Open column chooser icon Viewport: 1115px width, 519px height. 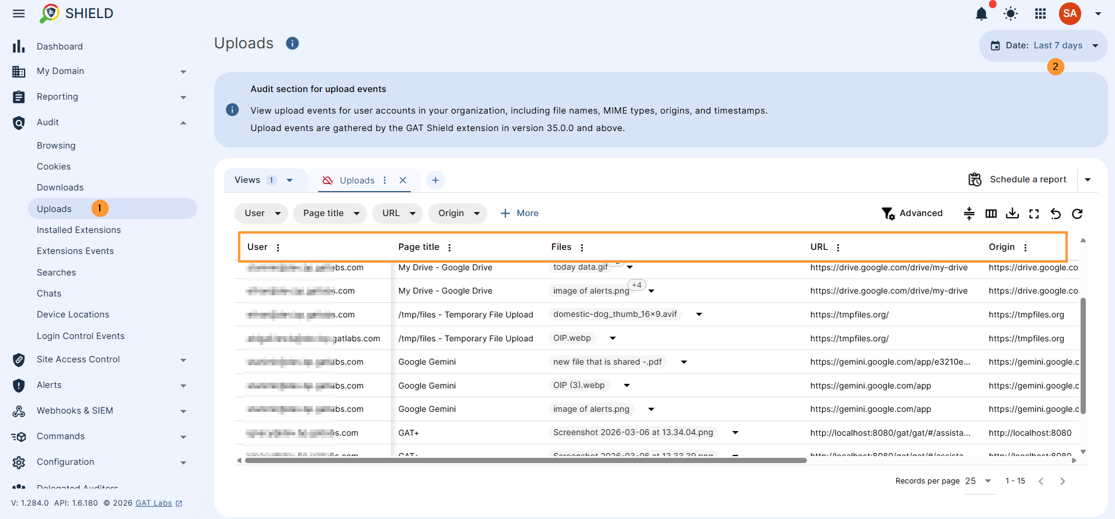coord(991,214)
